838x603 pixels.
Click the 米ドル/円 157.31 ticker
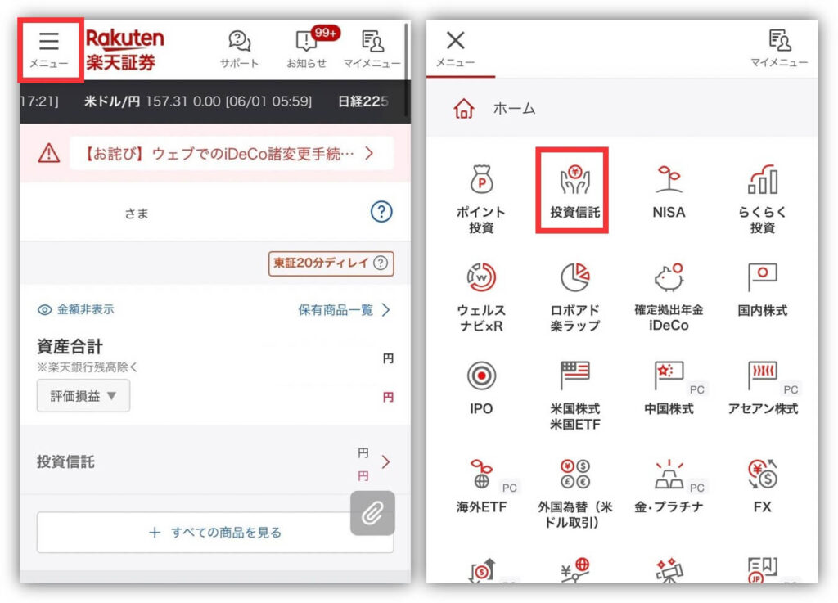pos(198,101)
